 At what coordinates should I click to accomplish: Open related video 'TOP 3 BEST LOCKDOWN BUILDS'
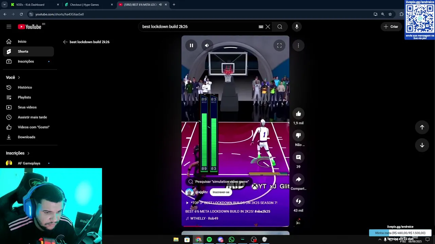tap(231, 203)
